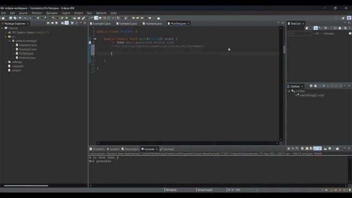Click Collapse All icon in Task List

340,28
